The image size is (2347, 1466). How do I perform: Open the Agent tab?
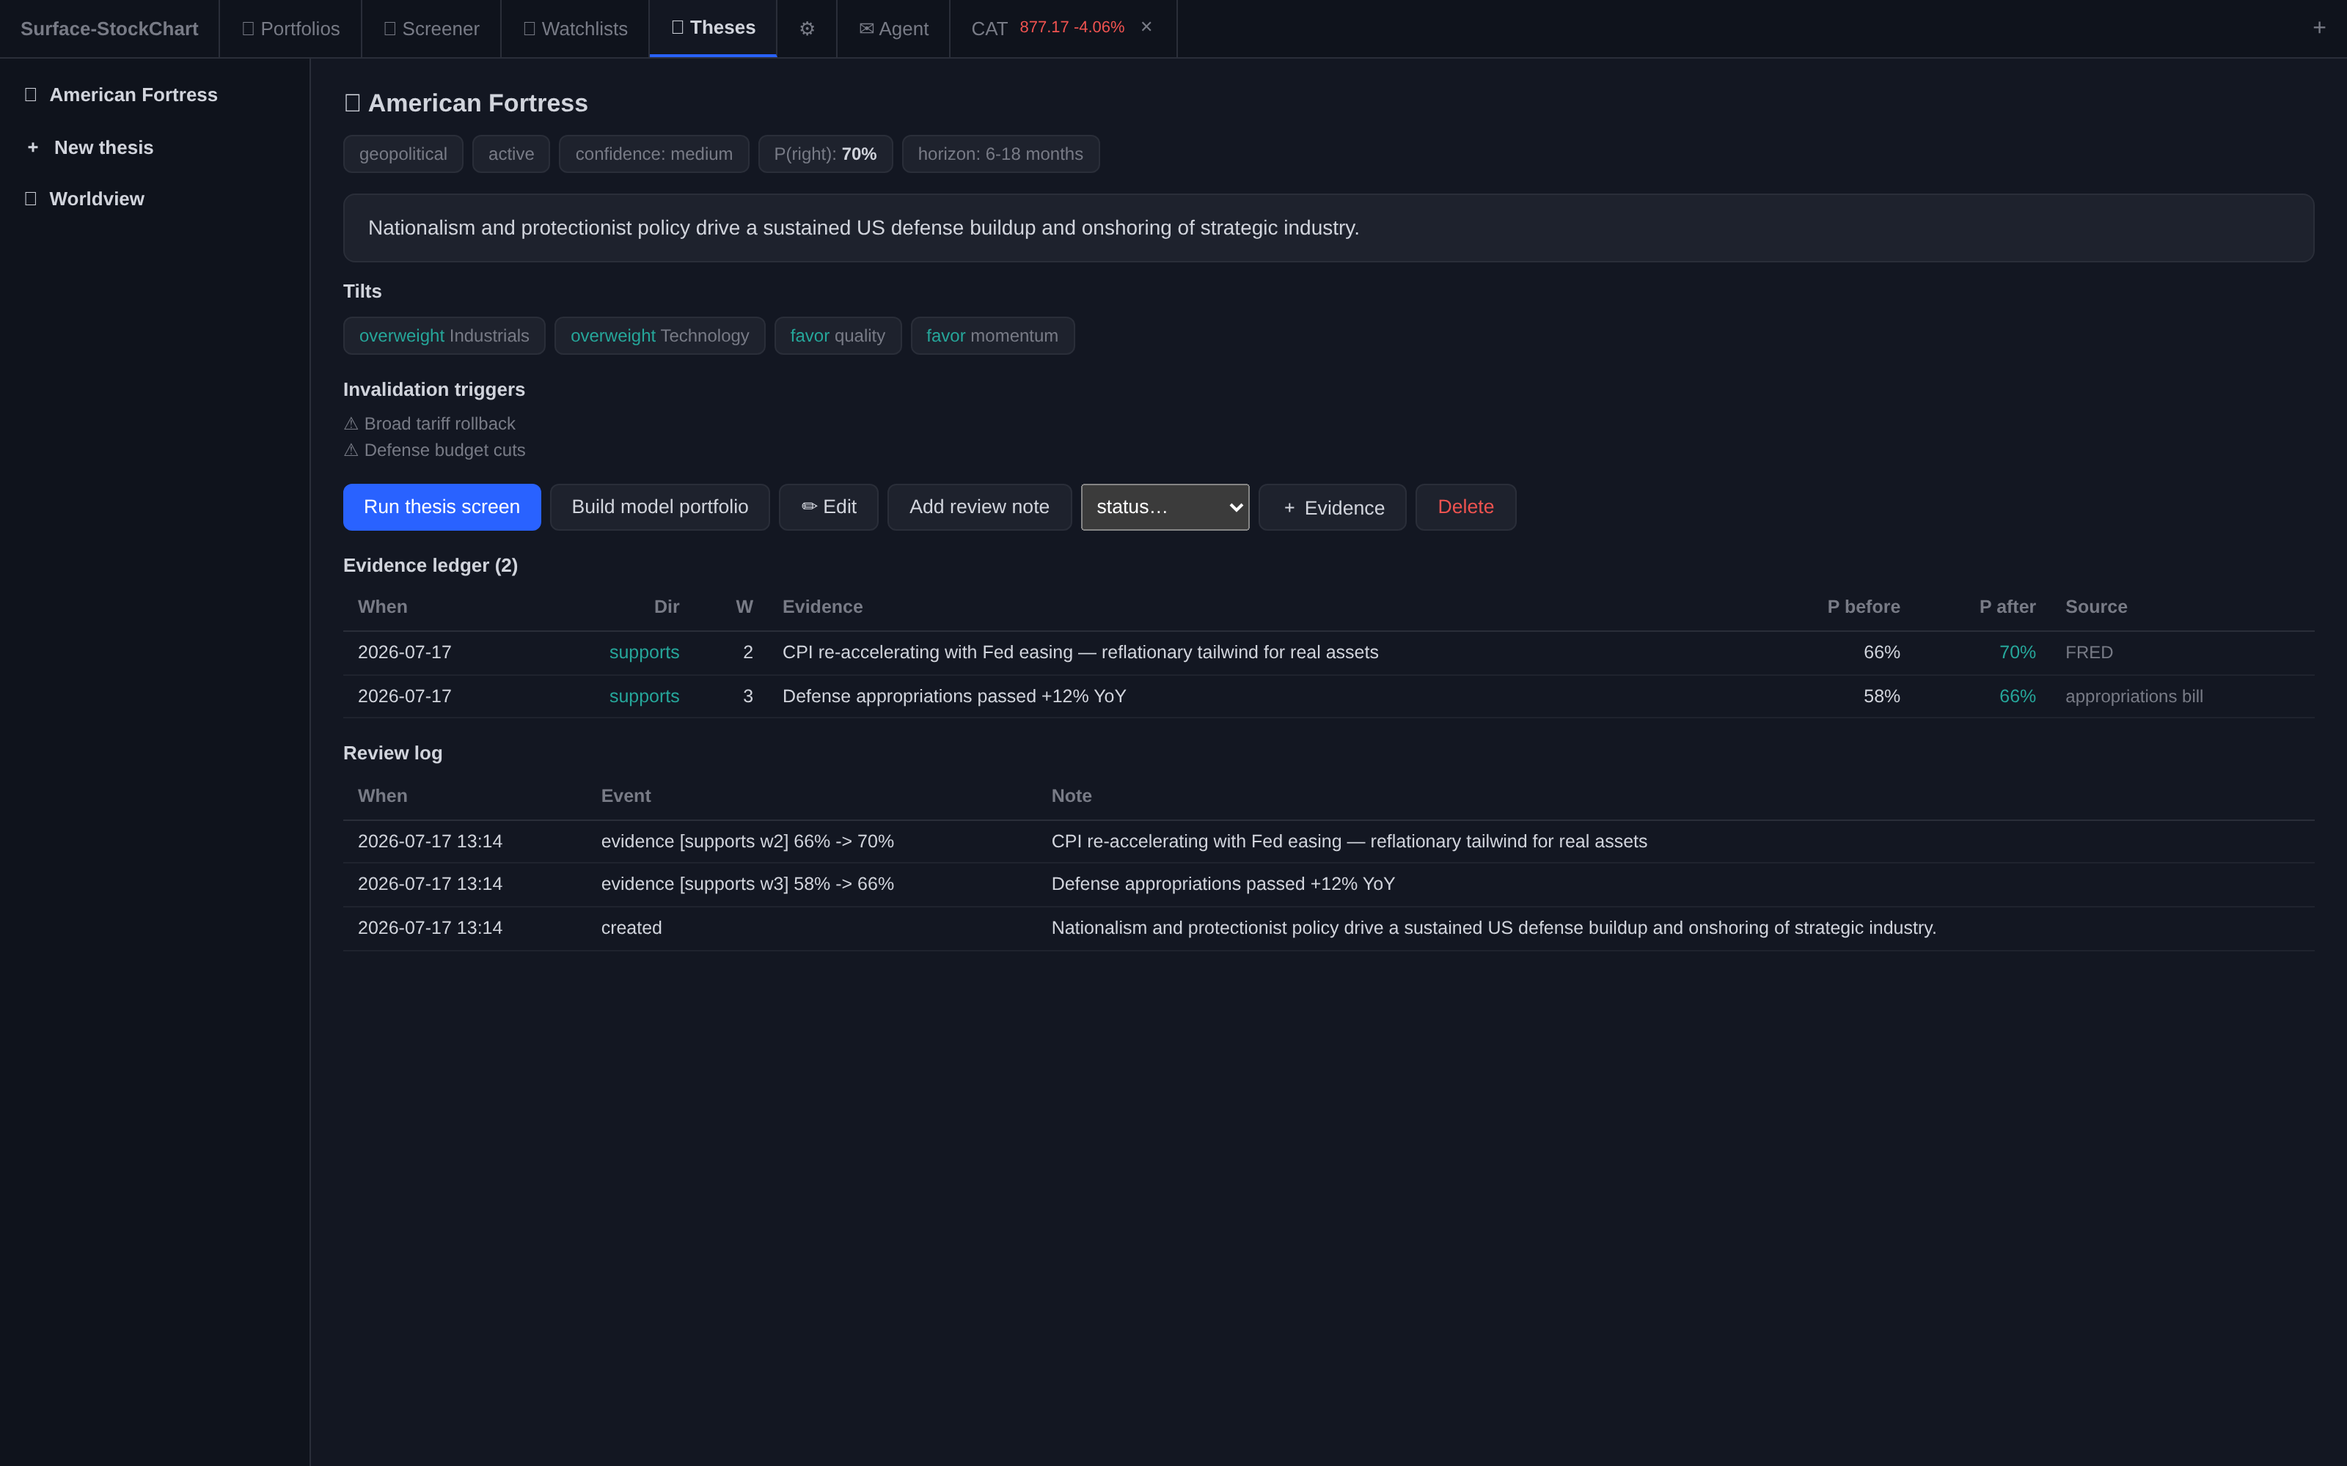click(x=893, y=29)
